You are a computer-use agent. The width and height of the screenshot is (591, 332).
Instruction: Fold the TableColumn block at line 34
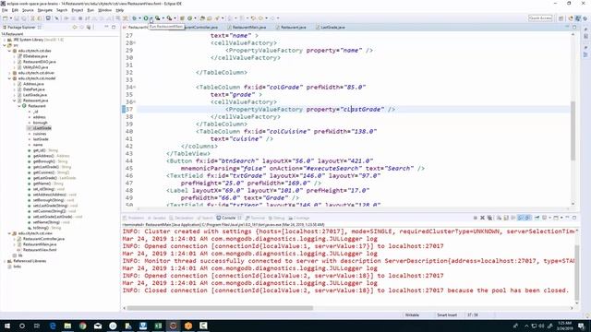135,88
